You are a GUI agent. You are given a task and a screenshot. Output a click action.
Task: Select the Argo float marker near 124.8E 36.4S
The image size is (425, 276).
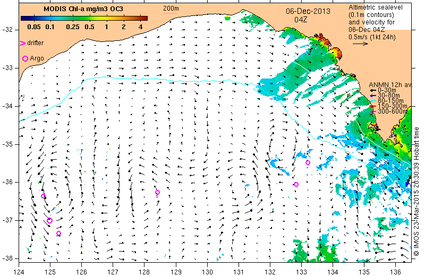coord(43,196)
